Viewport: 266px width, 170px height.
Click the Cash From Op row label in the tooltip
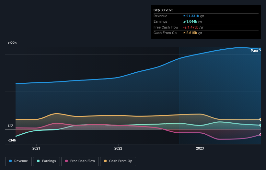[x=165, y=33]
